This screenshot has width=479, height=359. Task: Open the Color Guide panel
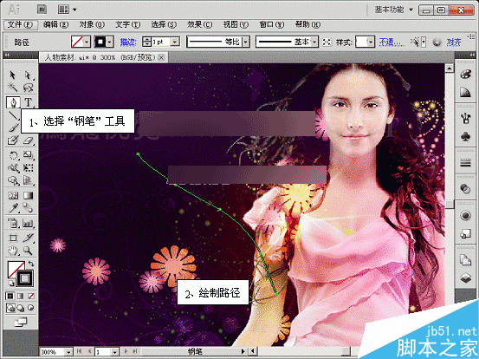coord(465,92)
